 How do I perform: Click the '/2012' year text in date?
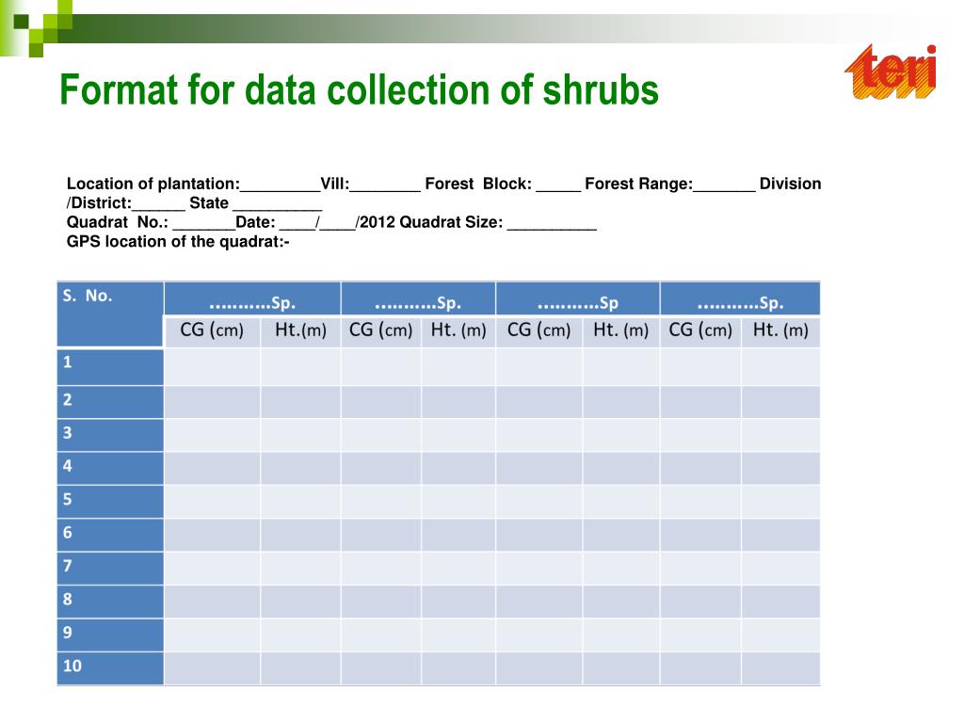[376, 222]
